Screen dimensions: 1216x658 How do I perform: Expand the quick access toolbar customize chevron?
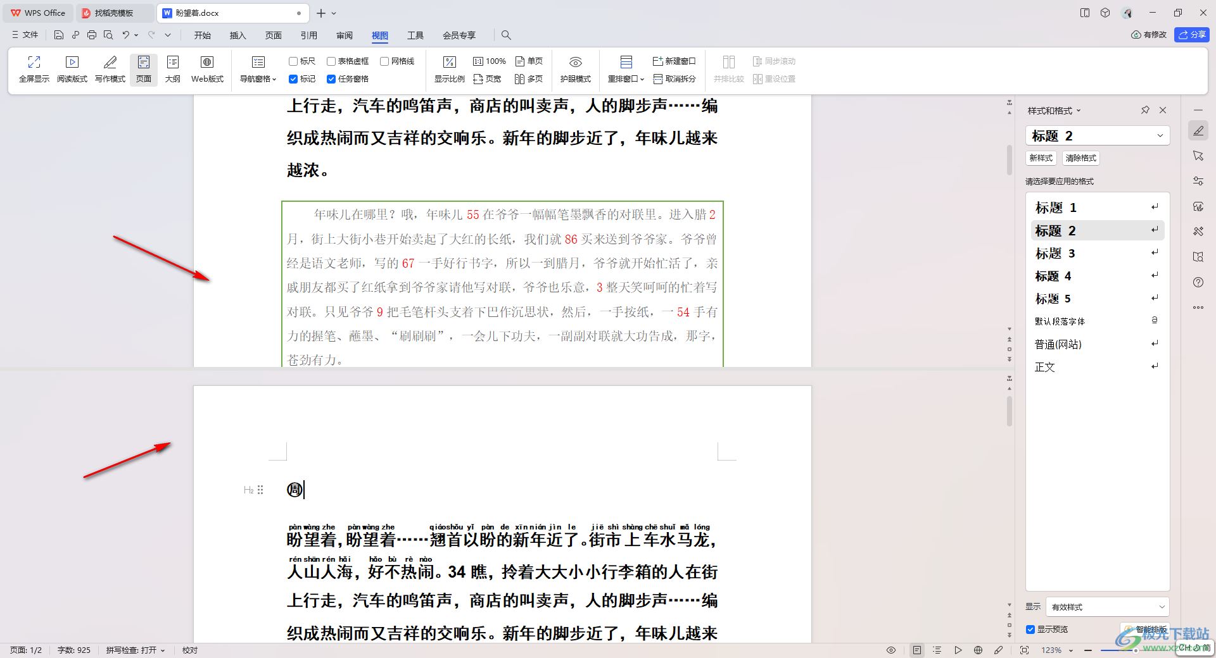point(168,35)
